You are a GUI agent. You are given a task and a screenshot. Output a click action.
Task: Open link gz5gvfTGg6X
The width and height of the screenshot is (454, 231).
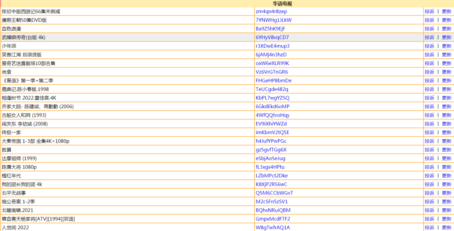pyautogui.click(x=271, y=150)
